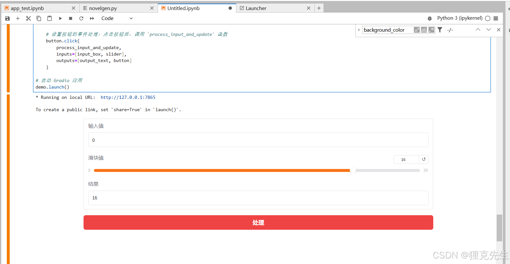
Task: Click the button.click( code line
Action: point(63,41)
